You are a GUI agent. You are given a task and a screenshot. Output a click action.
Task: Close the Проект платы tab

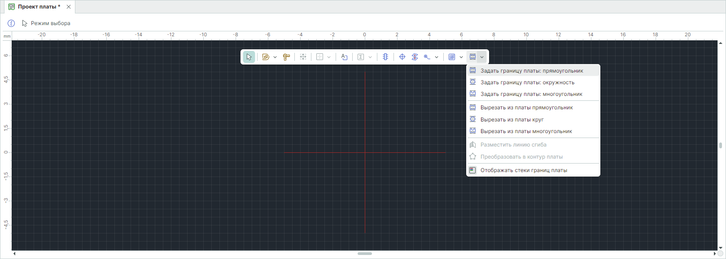tap(69, 7)
